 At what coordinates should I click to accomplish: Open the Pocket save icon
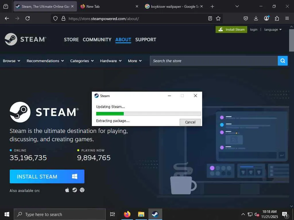pos(246,18)
